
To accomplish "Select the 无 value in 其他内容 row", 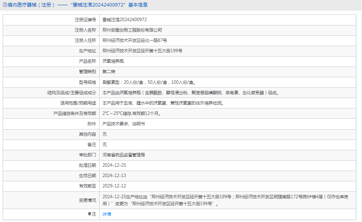I will (x=105, y=134).
